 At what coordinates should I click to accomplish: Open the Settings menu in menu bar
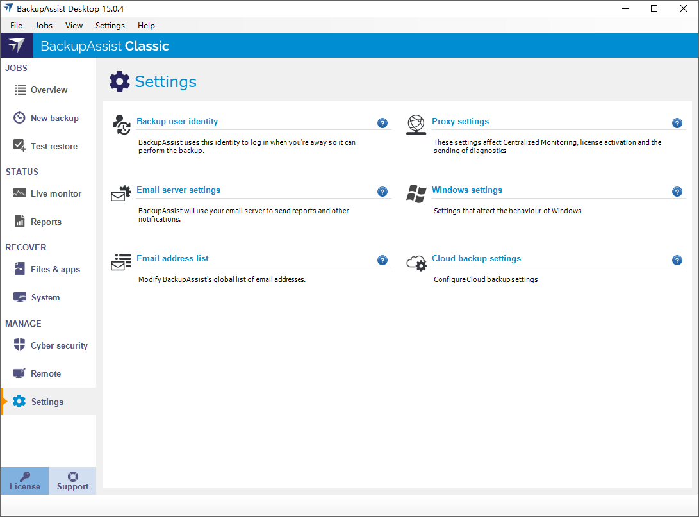tap(110, 26)
